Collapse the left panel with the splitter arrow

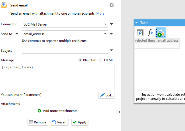[119, 112]
